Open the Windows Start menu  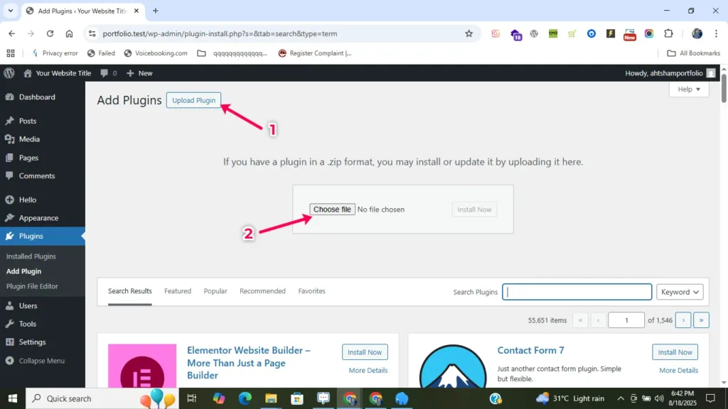[x=12, y=398]
